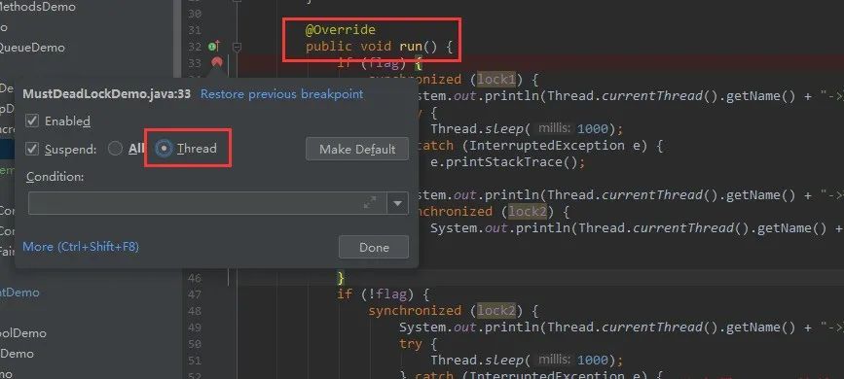844x379 pixels.
Task: Select MethodsDemo in the project tree
Action: tap(37, 7)
